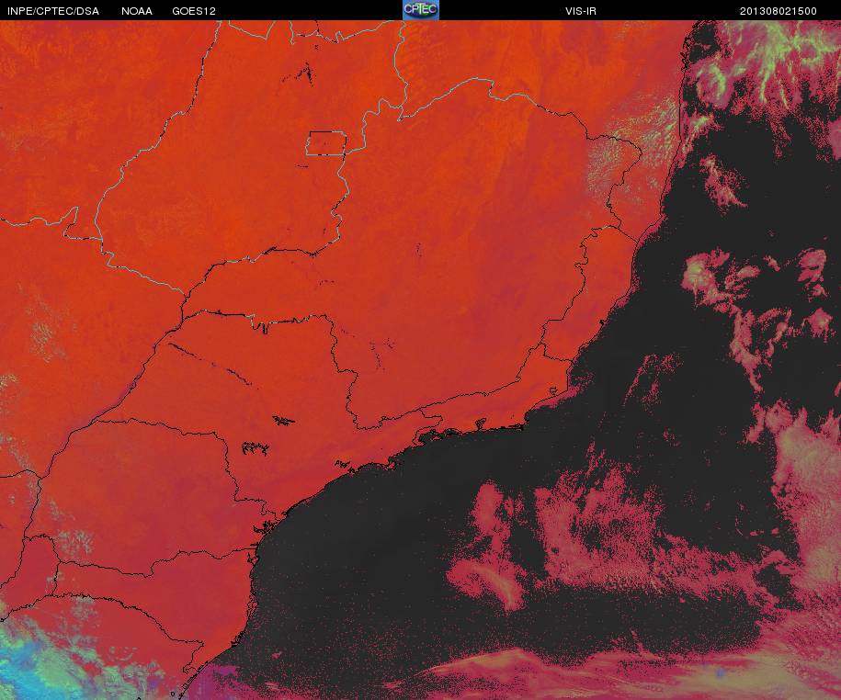
Task: Click the VIS-IR channel label
Action: pyautogui.click(x=581, y=11)
